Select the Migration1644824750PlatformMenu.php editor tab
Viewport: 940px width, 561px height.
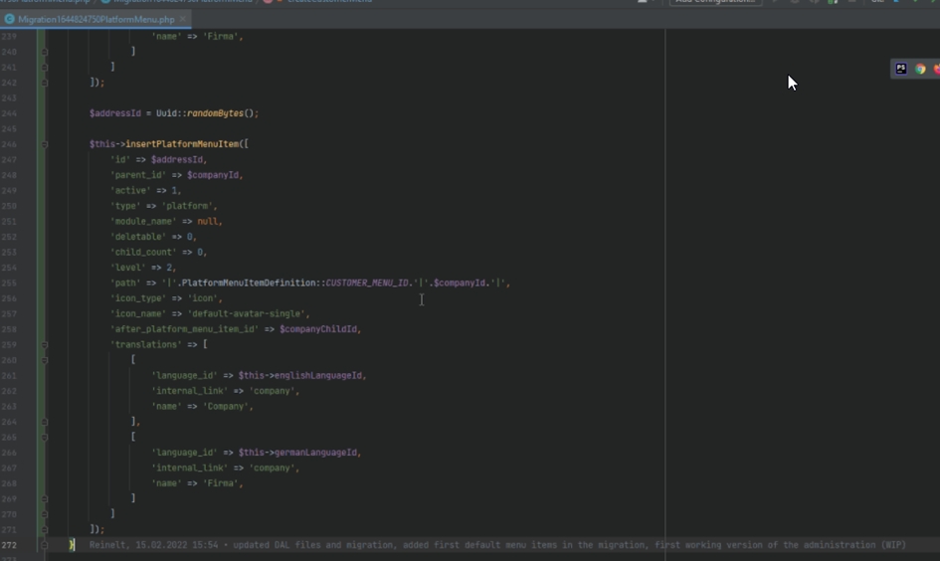95,19
